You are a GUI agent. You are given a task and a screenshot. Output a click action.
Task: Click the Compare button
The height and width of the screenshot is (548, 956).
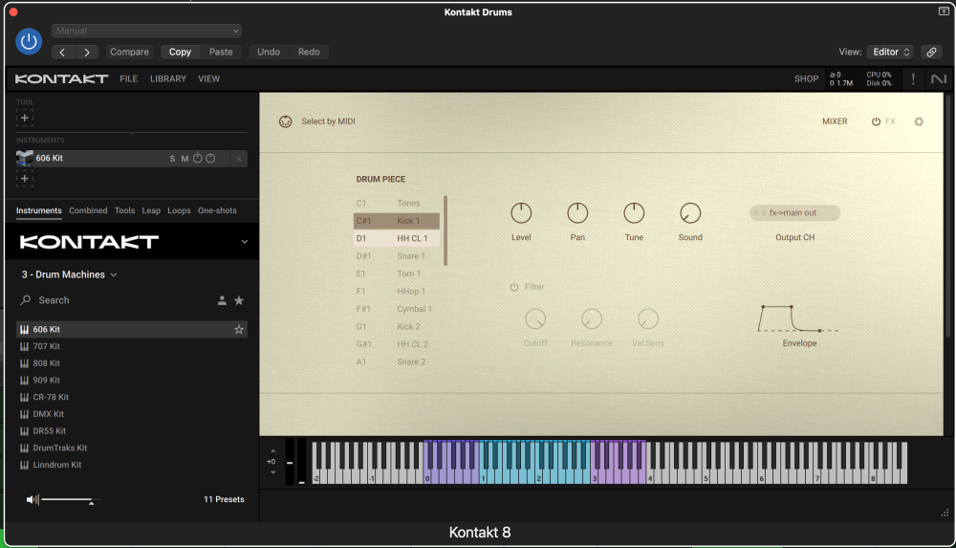(129, 52)
